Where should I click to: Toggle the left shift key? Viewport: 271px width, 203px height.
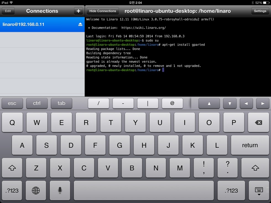click(12, 168)
